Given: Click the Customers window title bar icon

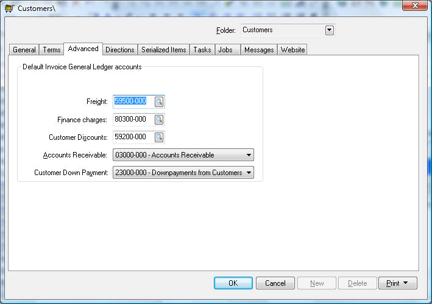Looking at the screenshot, I should coord(9,9).
